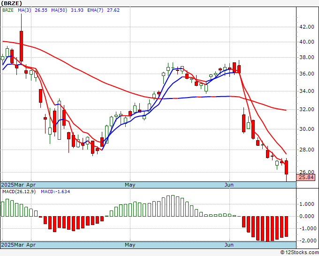Click the EMA(7) indicator label
319x256 pixels.
point(95,10)
